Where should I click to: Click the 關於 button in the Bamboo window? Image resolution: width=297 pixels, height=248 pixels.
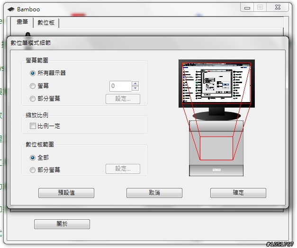62,224
